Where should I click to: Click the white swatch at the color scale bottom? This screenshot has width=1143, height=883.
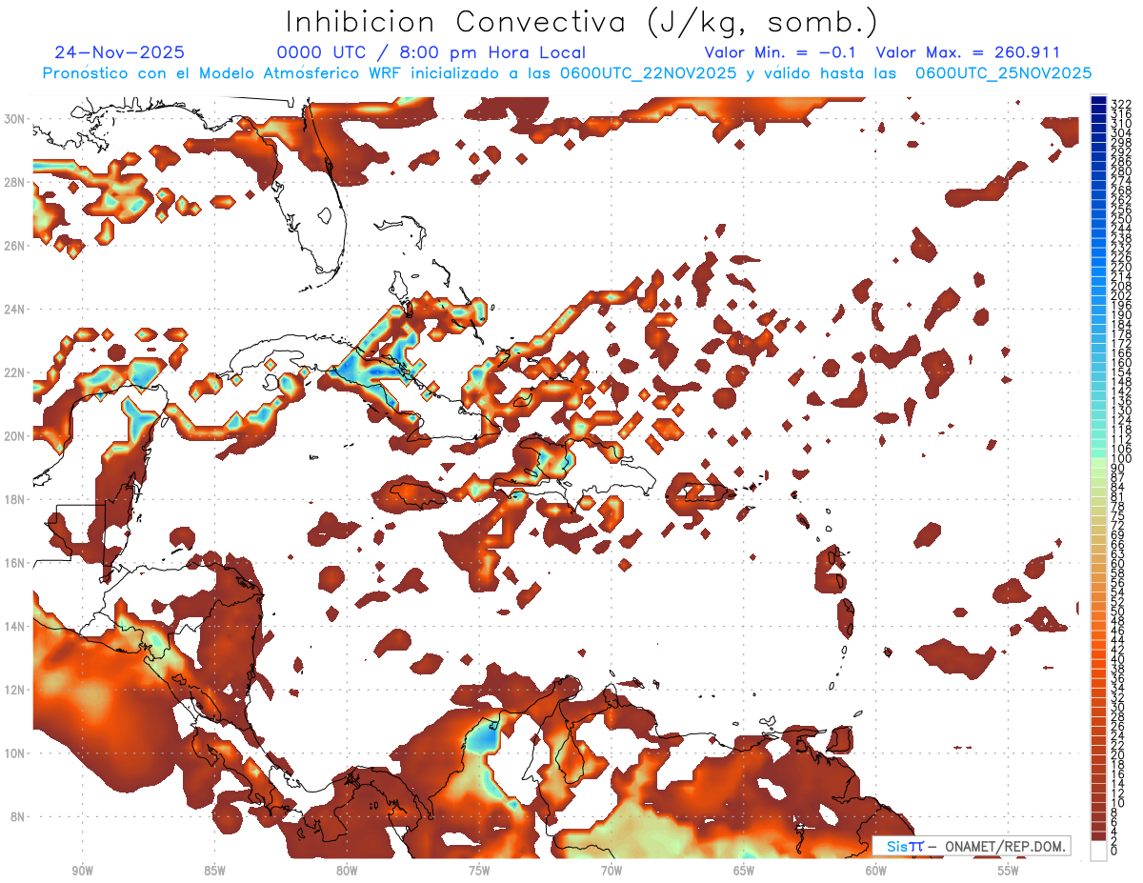1098,851
